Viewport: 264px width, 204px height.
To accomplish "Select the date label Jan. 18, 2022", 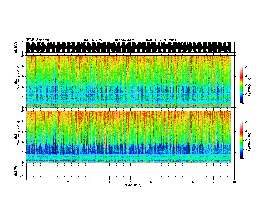I will (93, 40).
